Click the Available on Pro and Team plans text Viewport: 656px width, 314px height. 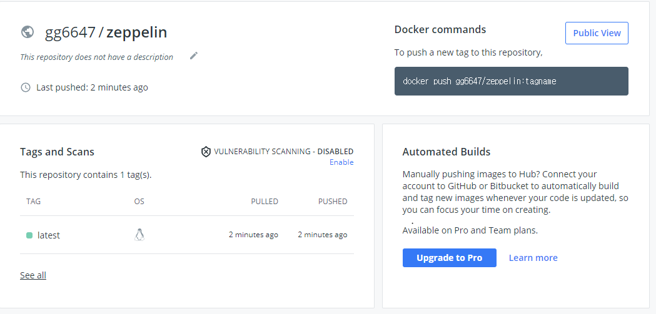tap(470, 230)
